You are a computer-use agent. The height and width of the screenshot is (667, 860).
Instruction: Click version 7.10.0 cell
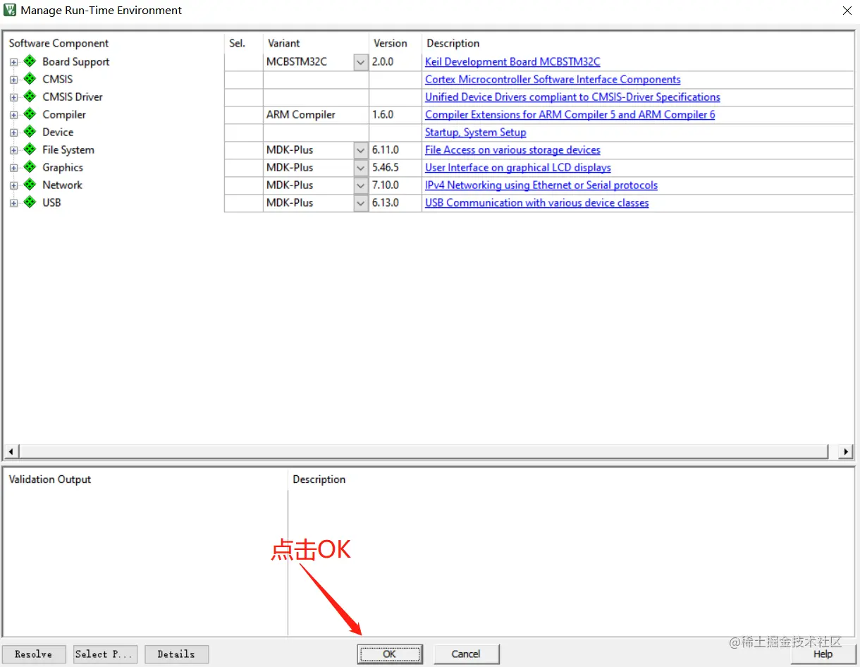pyautogui.click(x=395, y=185)
